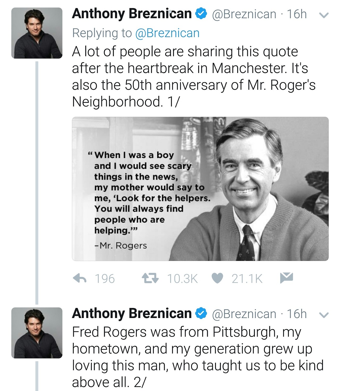Click Anthony Breznican name on second tweet
340x391 pixels.
[x=132, y=313]
